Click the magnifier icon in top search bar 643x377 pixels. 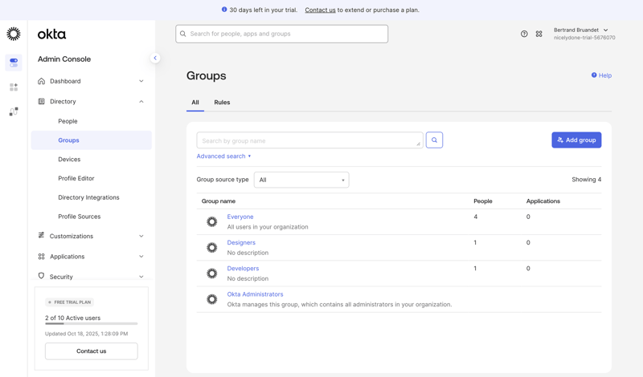(183, 34)
